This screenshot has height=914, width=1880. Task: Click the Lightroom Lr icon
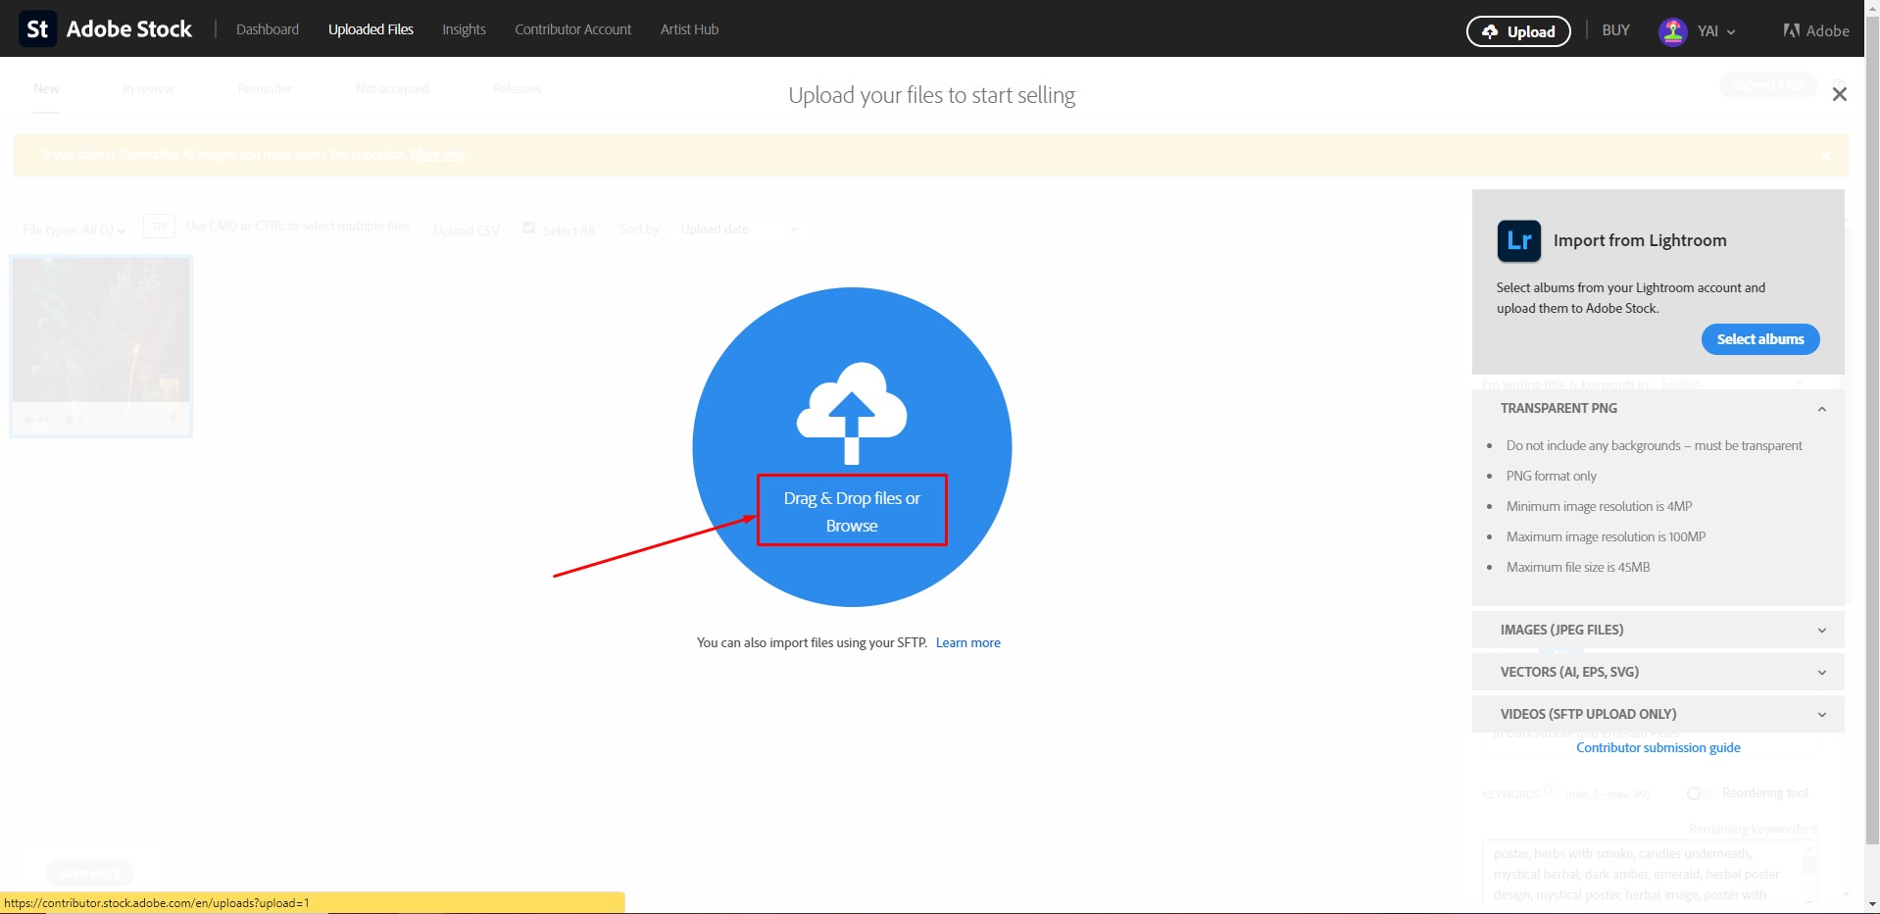(x=1518, y=241)
